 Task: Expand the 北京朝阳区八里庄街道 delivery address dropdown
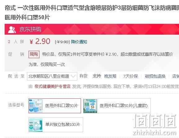click(x=52, y=76)
